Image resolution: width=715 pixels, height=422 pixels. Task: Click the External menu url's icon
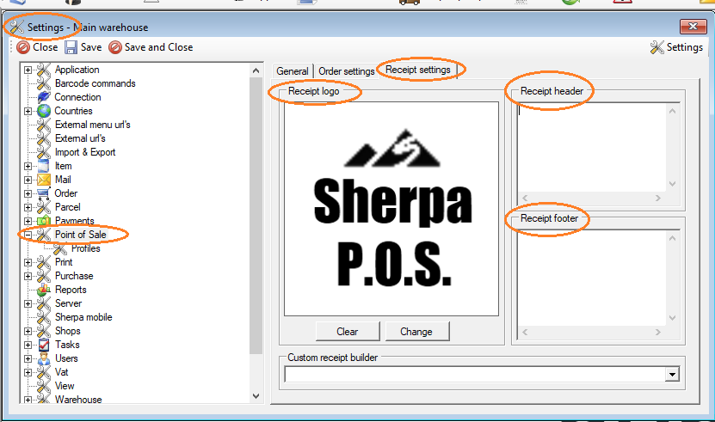click(44, 125)
